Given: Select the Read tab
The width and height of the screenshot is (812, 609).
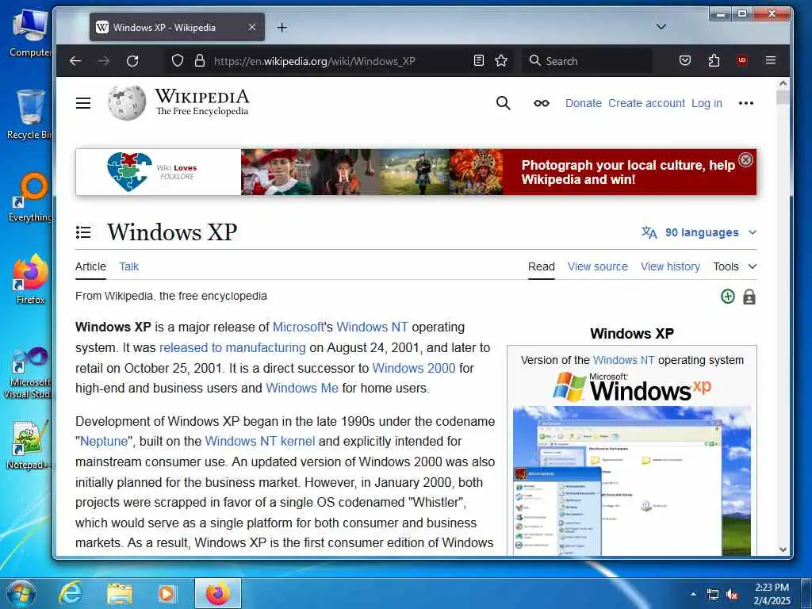Looking at the screenshot, I should pyautogui.click(x=542, y=266).
